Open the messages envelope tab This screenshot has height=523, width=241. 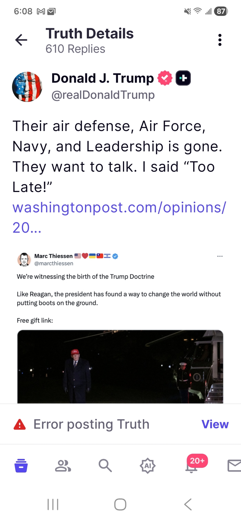click(x=234, y=466)
